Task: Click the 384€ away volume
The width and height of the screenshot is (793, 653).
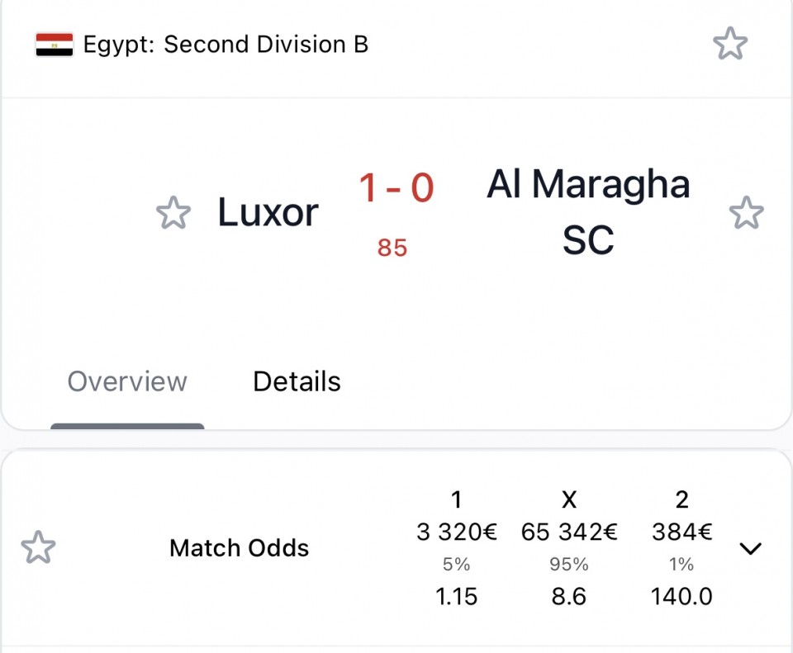Action: point(682,532)
